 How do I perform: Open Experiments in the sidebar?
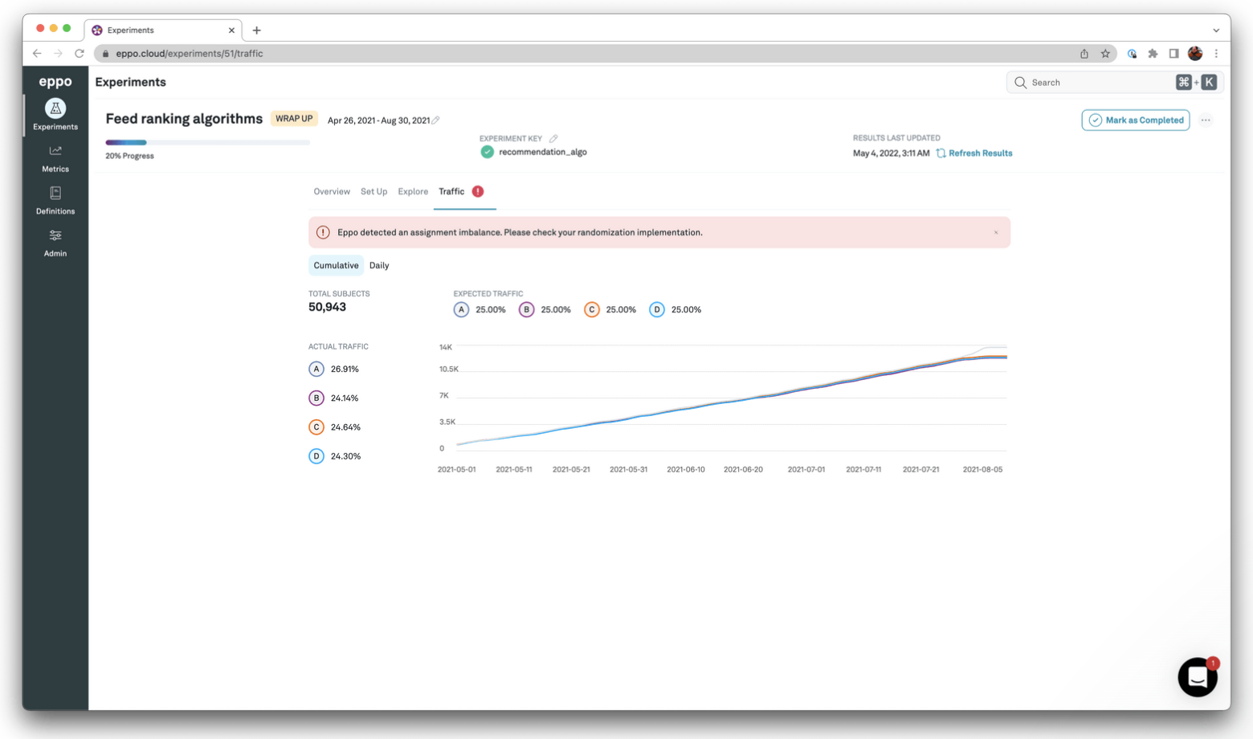[x=55, y=114]
